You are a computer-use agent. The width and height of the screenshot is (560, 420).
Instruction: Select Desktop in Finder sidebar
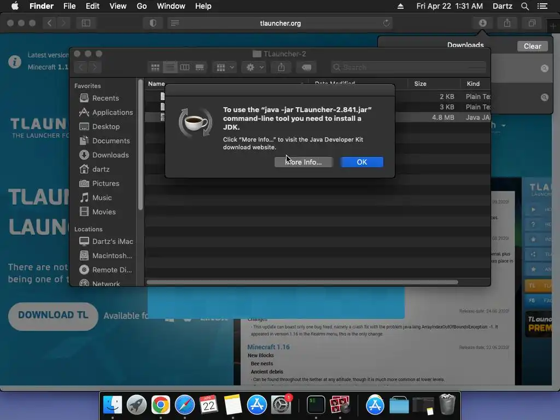pos(100,126)
